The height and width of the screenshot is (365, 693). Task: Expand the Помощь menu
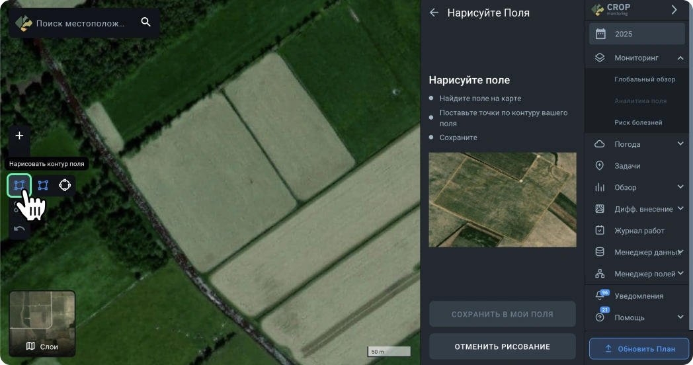point(680,317)
